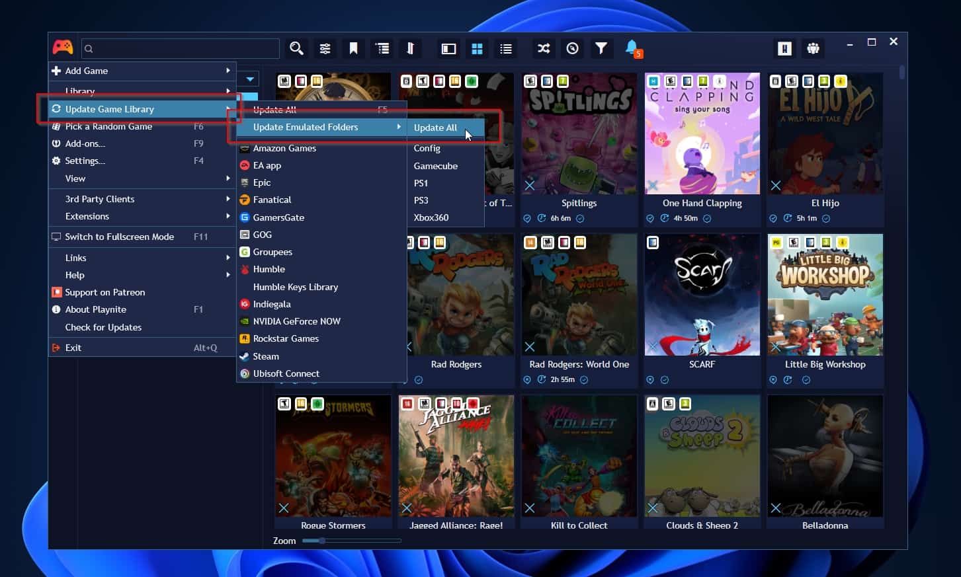Update the EA app library

(x=322, y=165)
